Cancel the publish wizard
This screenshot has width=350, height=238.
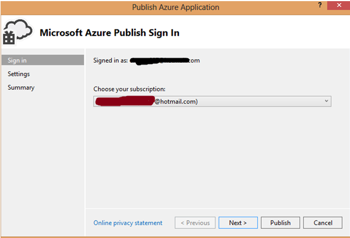click(x=322, y=223)
